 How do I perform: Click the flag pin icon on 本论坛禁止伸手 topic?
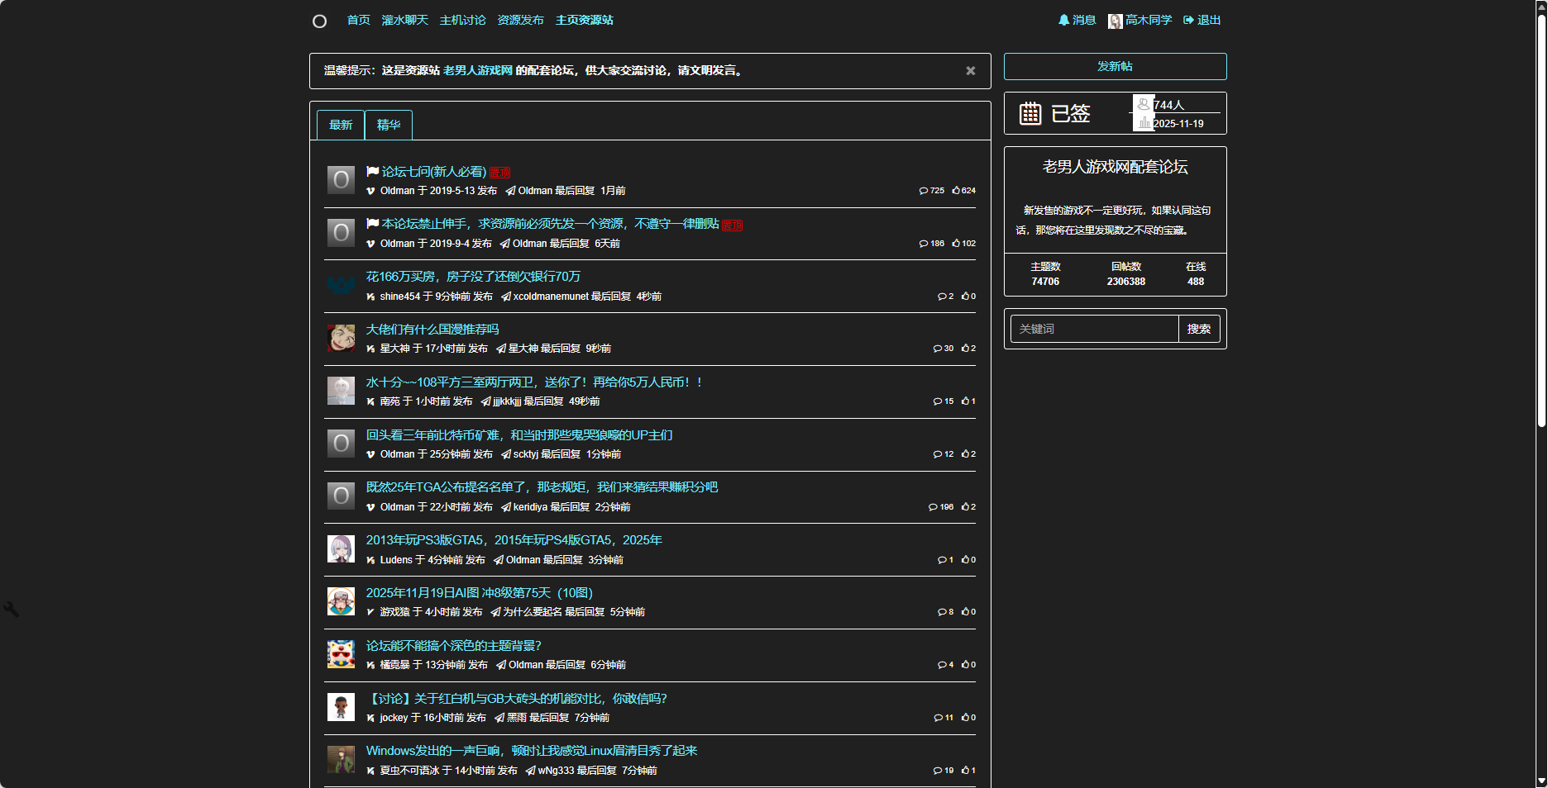pos(372,223)
